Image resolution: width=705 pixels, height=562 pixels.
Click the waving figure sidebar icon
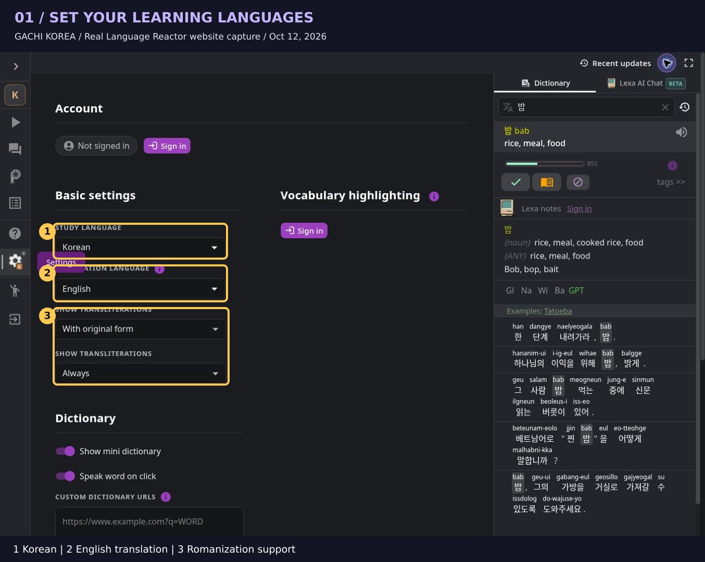click(x=15, y=290)
